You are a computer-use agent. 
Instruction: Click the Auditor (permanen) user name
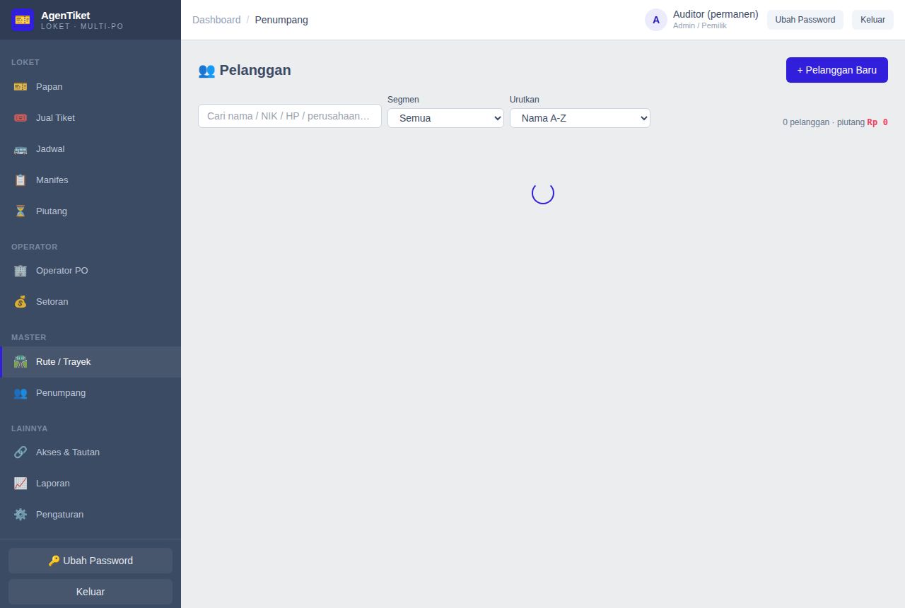tap(716, 14)
